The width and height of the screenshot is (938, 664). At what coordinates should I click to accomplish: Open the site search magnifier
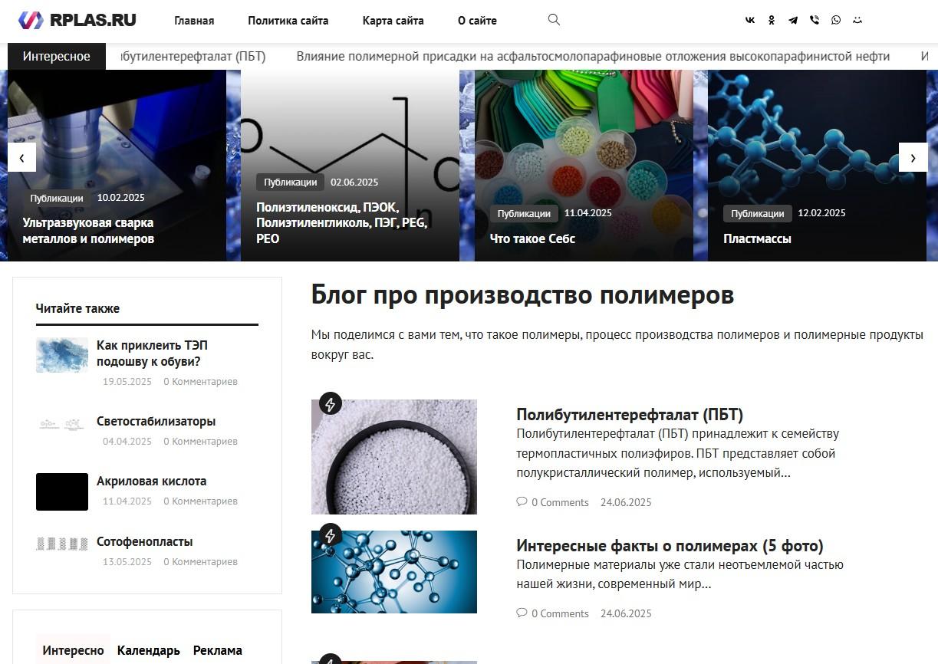(x=554, y=20)
